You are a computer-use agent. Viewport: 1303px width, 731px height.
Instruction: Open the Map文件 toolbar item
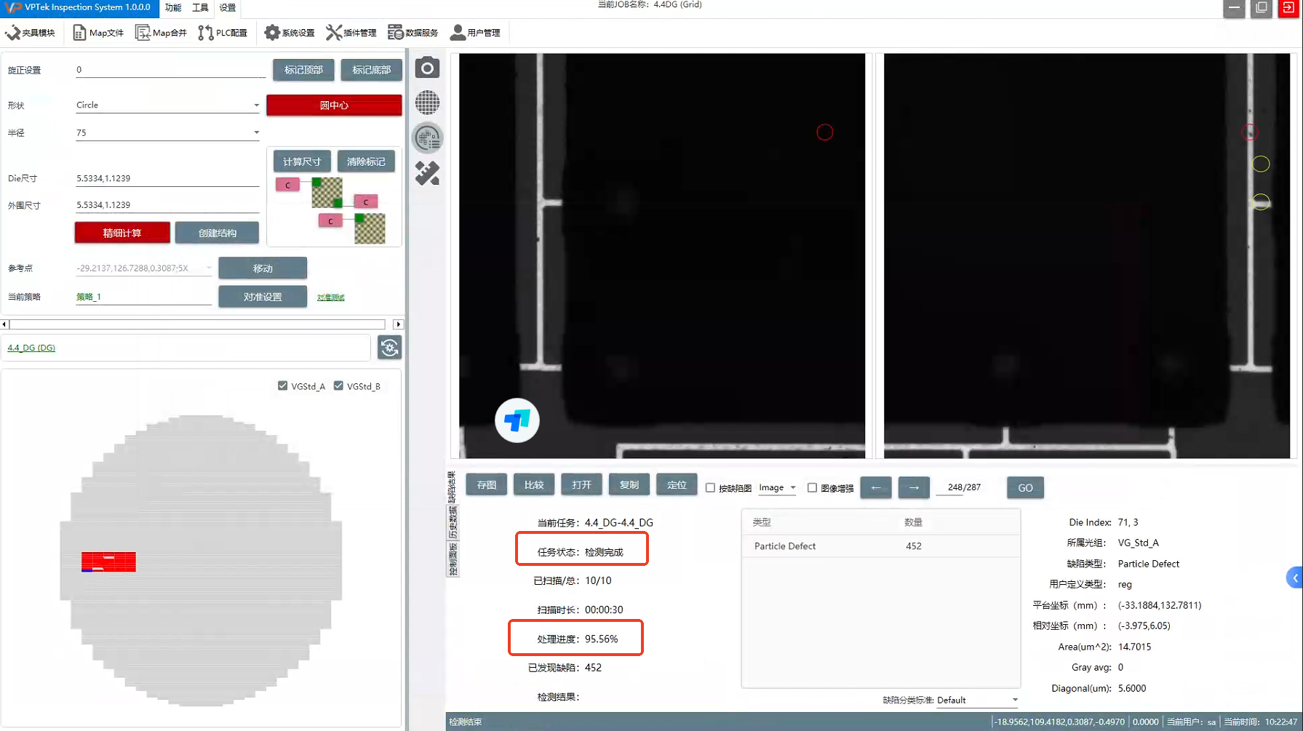tap(98, 33)
